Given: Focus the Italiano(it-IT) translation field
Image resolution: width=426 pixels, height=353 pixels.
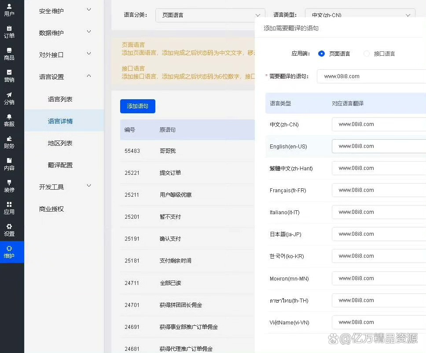Looking at the screenshot, I should pyautogui.click(x=379, y=212).
